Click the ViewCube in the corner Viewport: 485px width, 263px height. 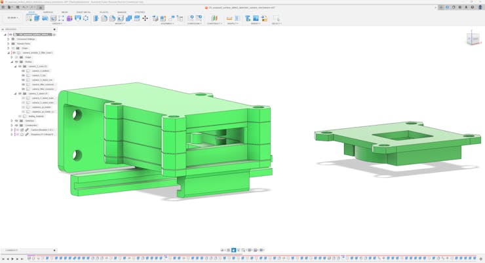pyautogui.click(x=473, y=39)
